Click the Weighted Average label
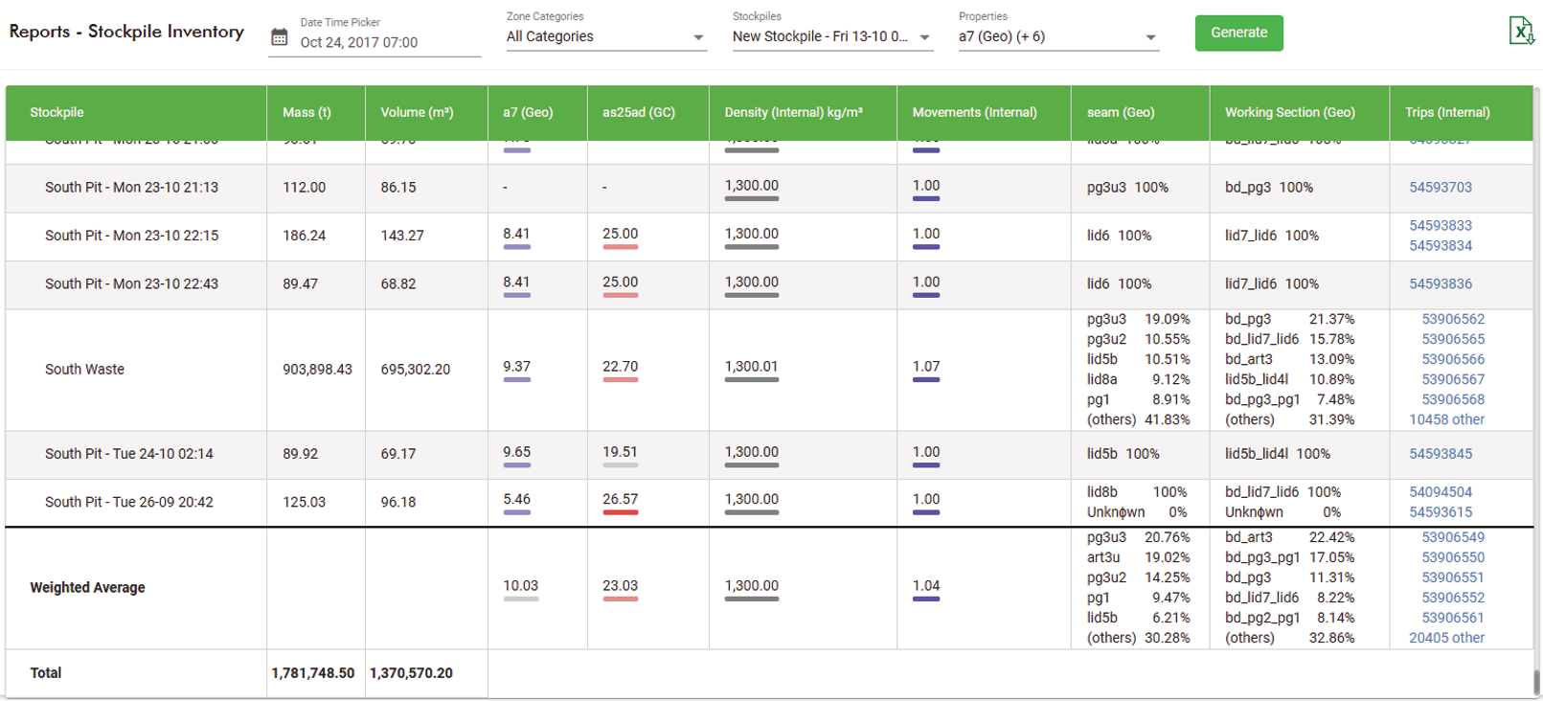Viewport: 1543px width, 701px height. click(87, 588)
